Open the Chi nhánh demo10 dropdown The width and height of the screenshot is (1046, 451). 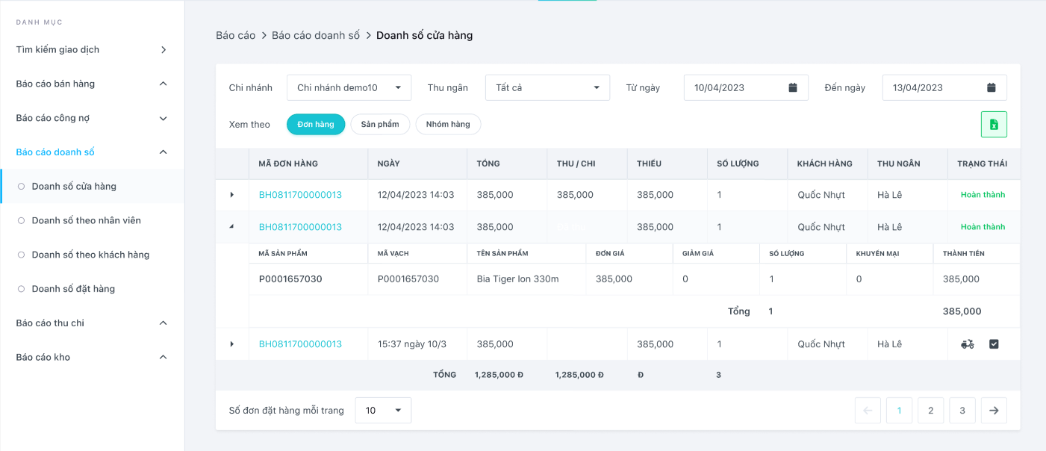click(349, 87)
